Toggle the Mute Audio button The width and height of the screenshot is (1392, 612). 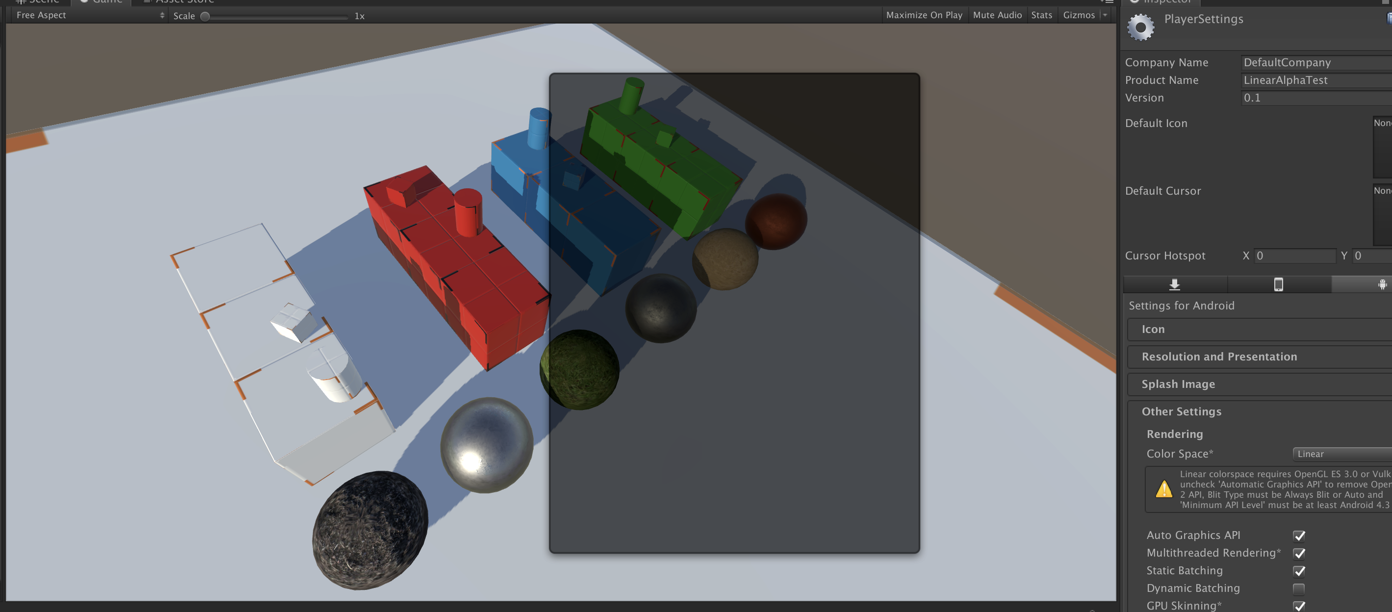point(997,15)
